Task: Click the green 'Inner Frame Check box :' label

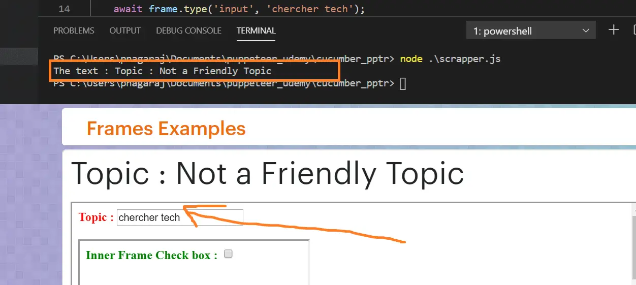Action: [151, 255]
